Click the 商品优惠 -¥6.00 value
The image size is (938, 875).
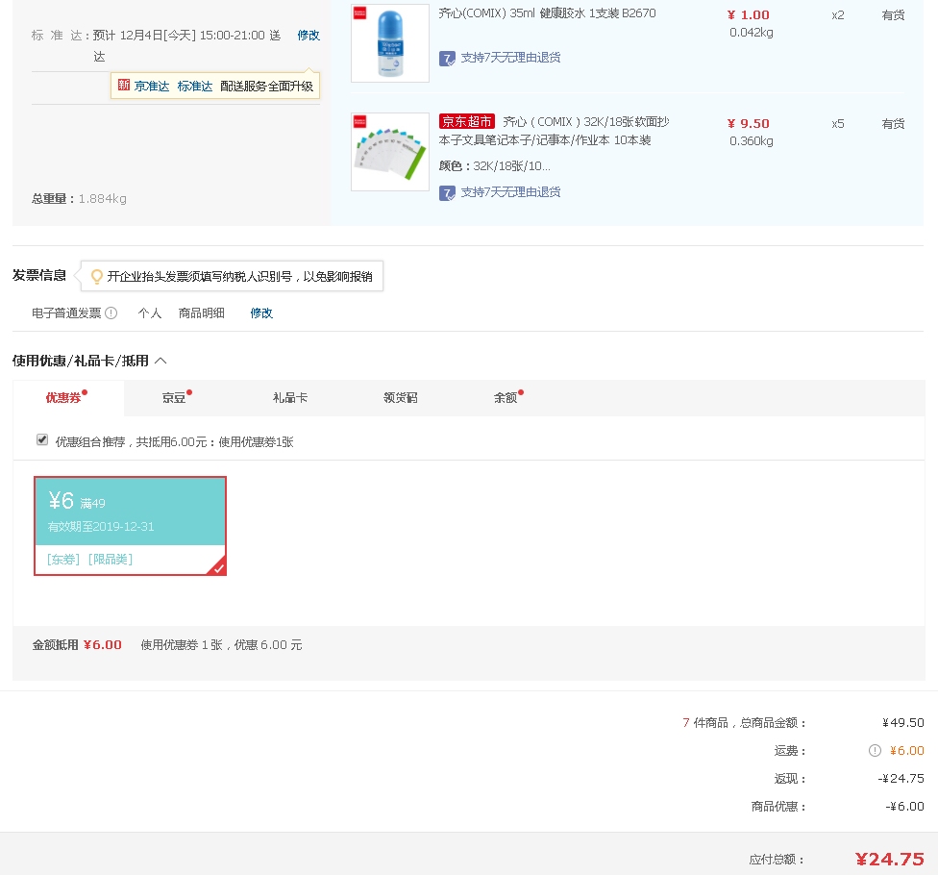click(x=905, y=807)
